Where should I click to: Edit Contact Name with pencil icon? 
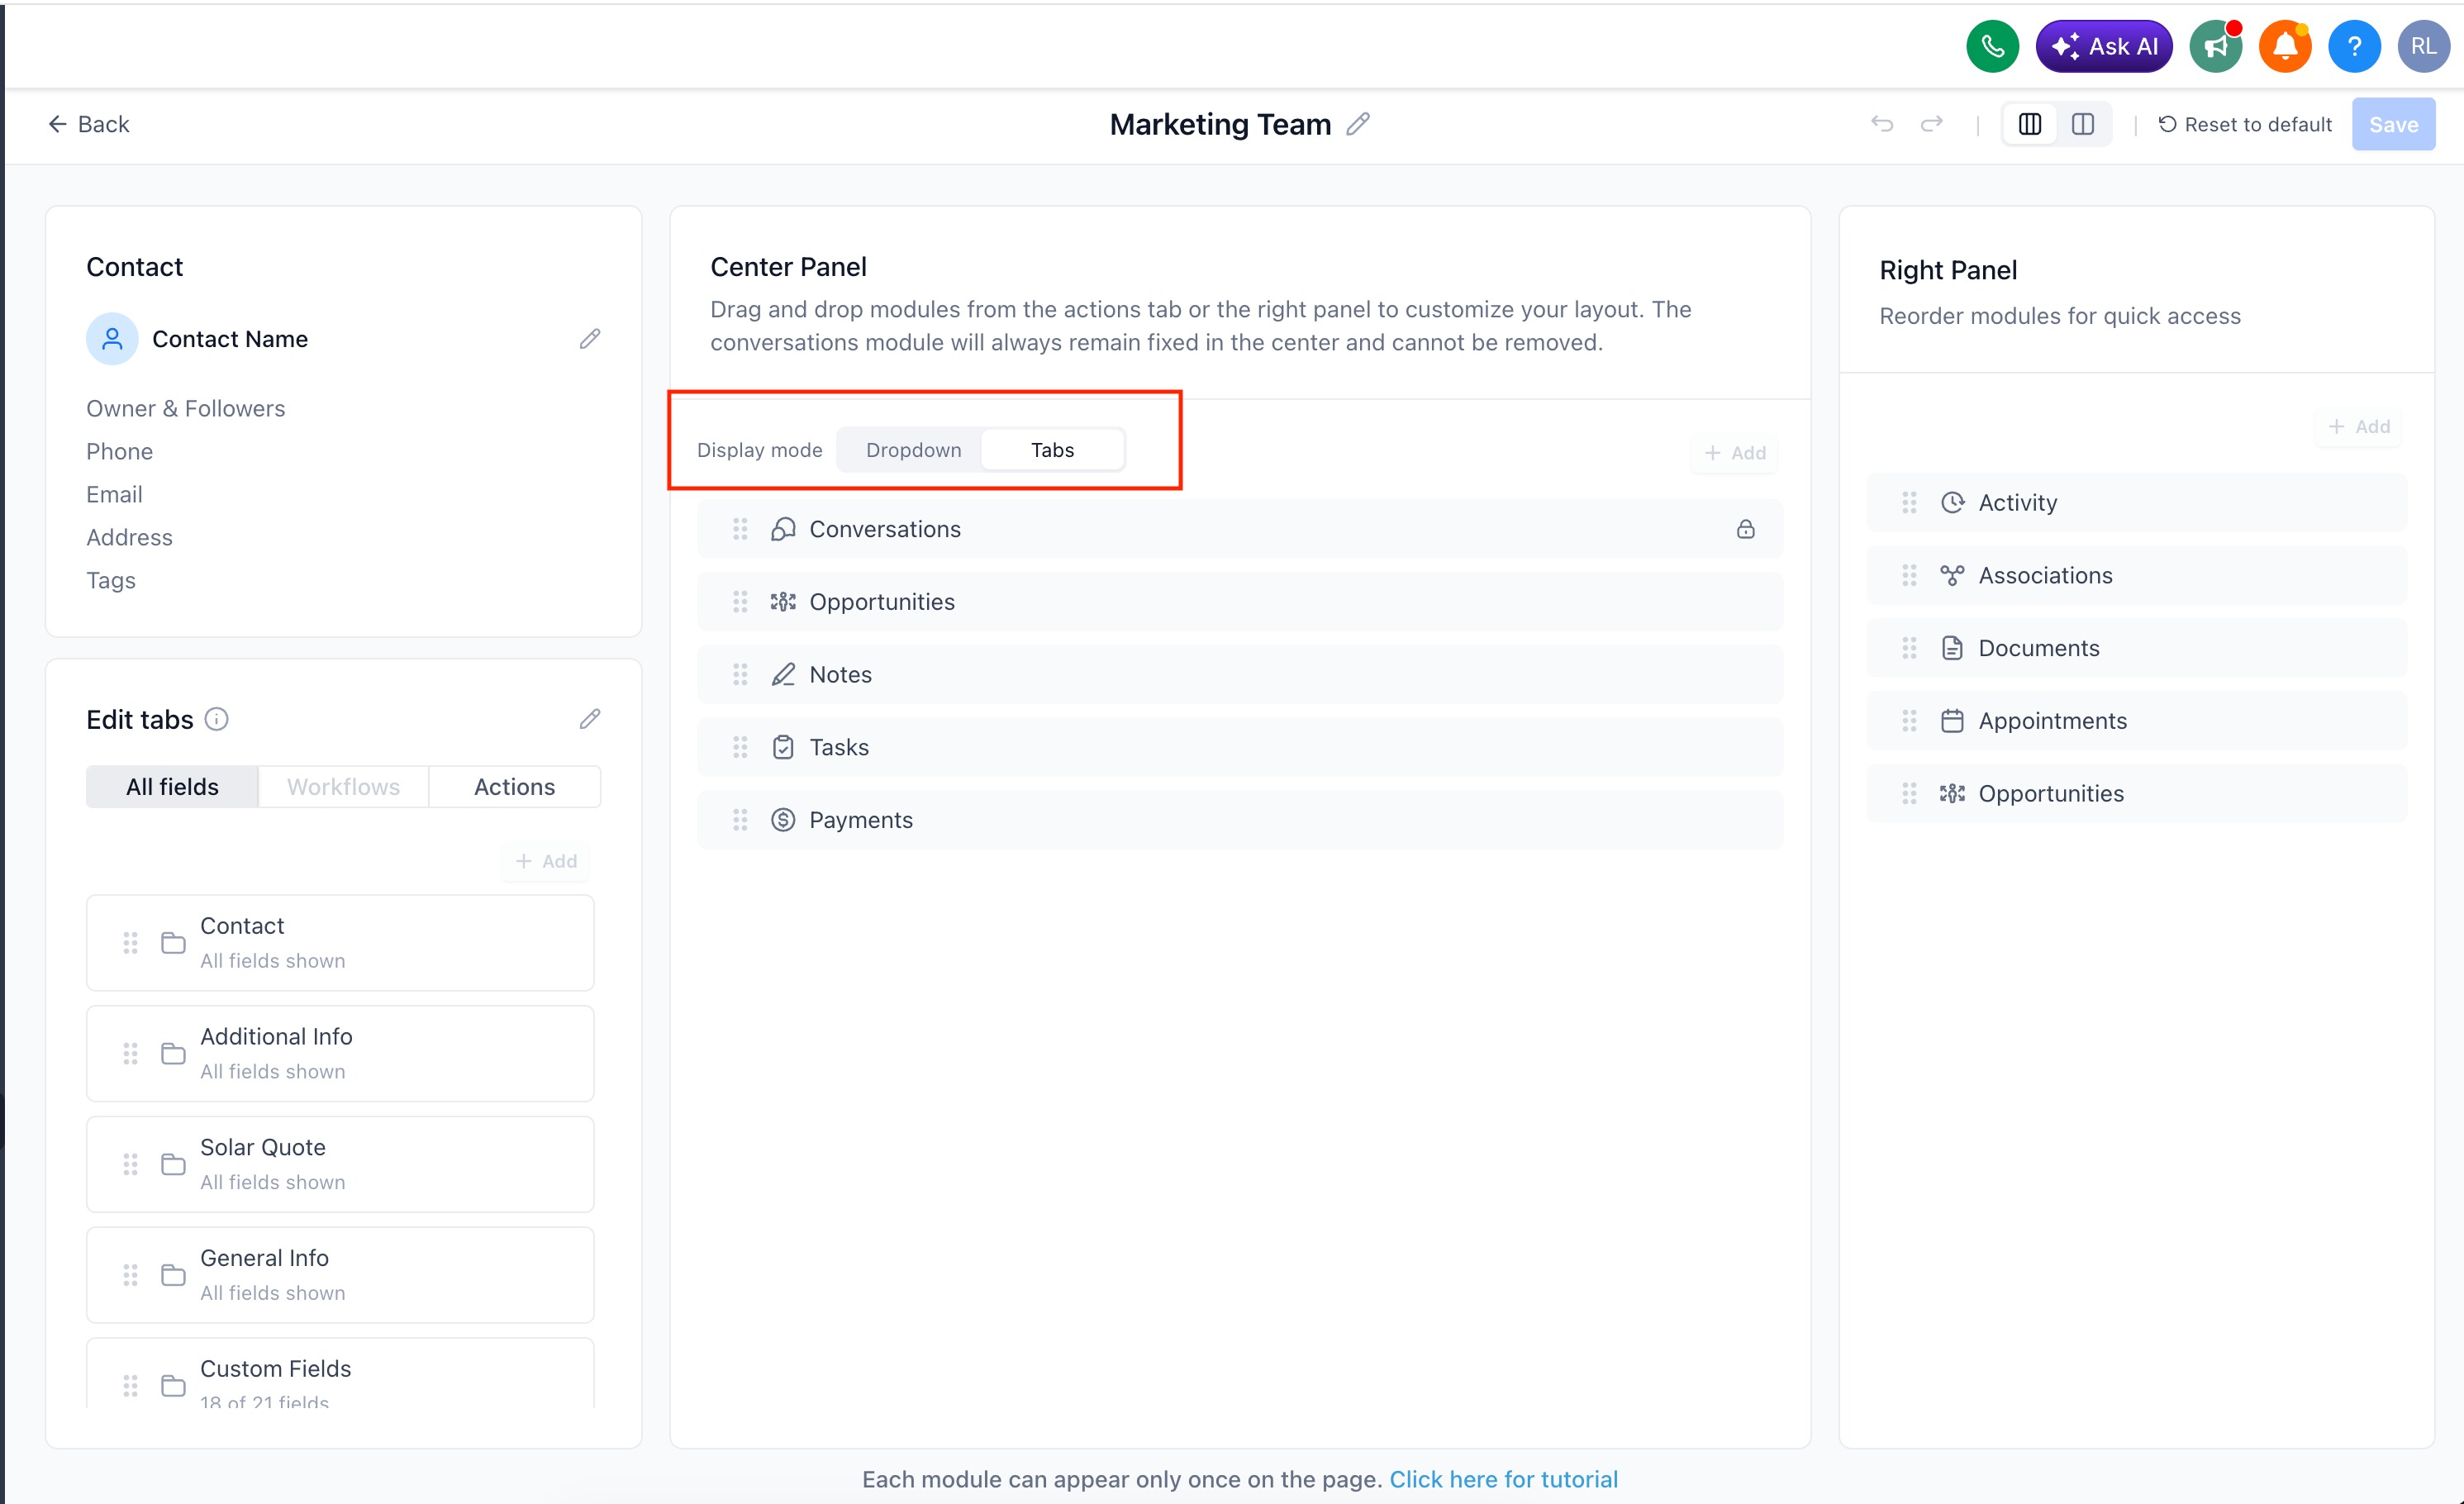coord(590,339)
